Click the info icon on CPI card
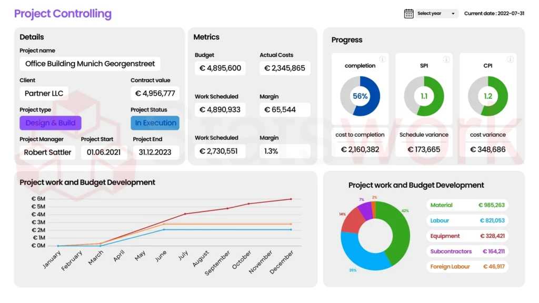The image size is (539, 303). 510,59
